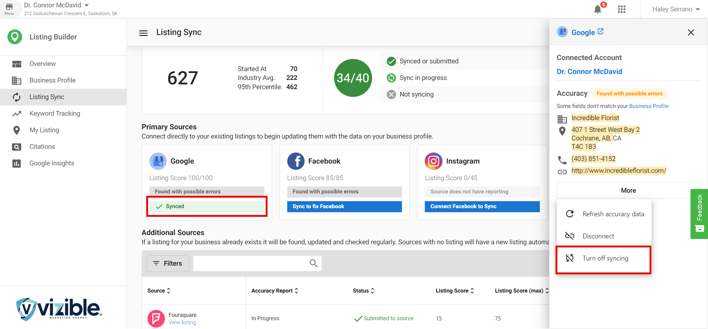This screenshot has height=329, width=708.
Task: Open the apps grid icon
Action: tap(622, 9)
